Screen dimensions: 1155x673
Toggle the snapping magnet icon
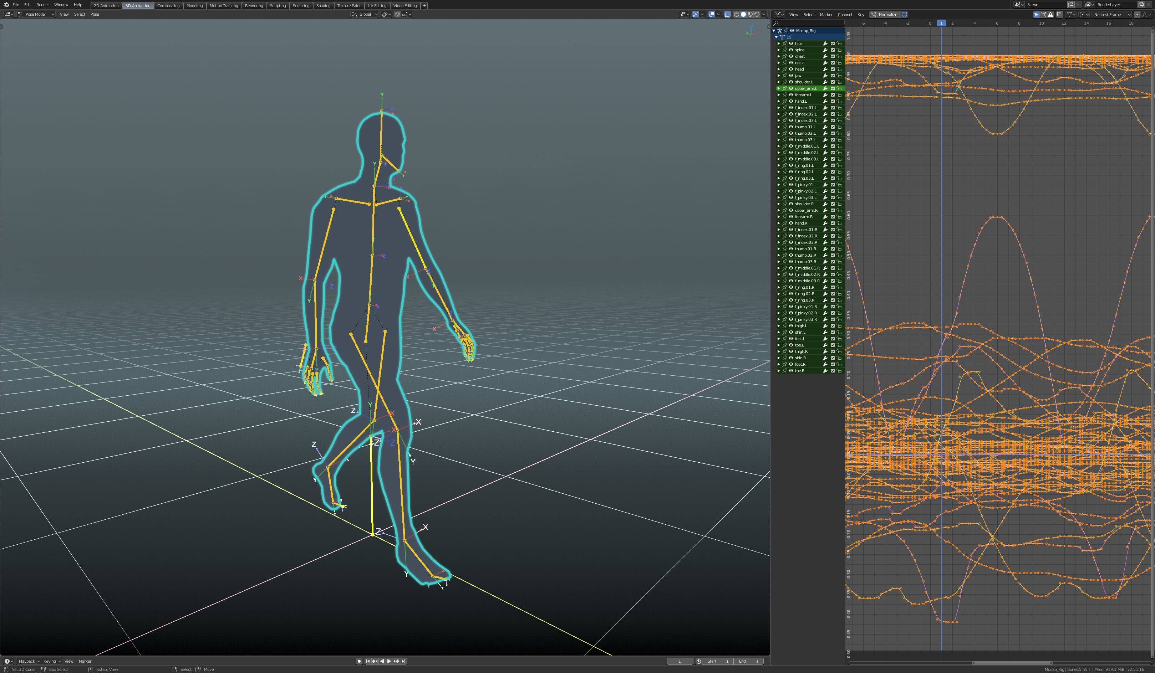(397, 14)
